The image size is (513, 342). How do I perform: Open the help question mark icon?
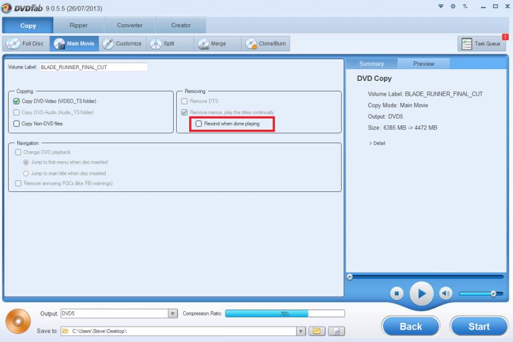[465, 6]
